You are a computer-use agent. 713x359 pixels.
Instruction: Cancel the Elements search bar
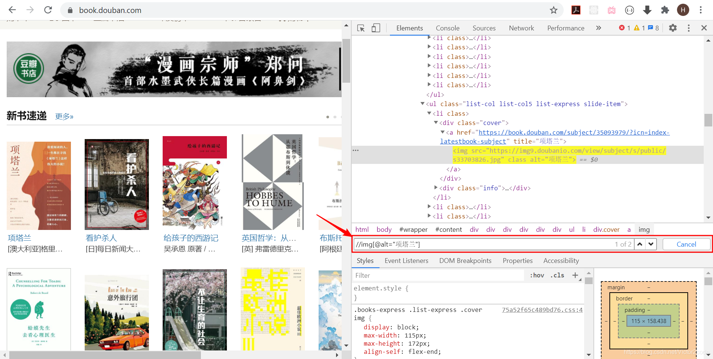[x=686, y=244]
